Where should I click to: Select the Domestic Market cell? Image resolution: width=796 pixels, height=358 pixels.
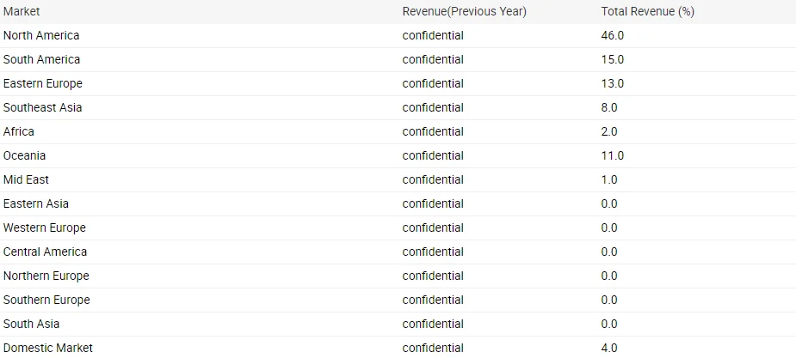pos(48,348)
